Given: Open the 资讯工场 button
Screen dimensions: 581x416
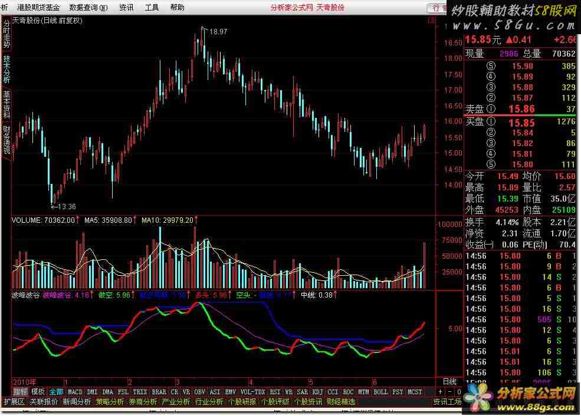Looking at the screenshot, I should [448, 402].
